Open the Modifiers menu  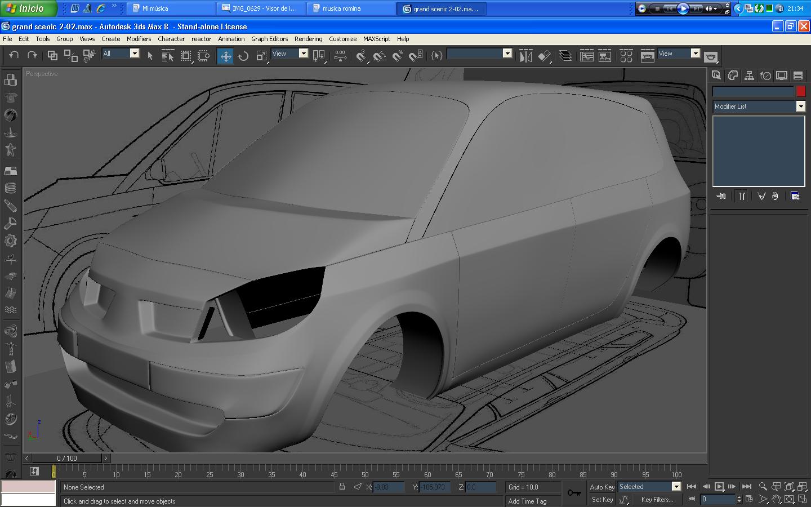coord(139,39)
